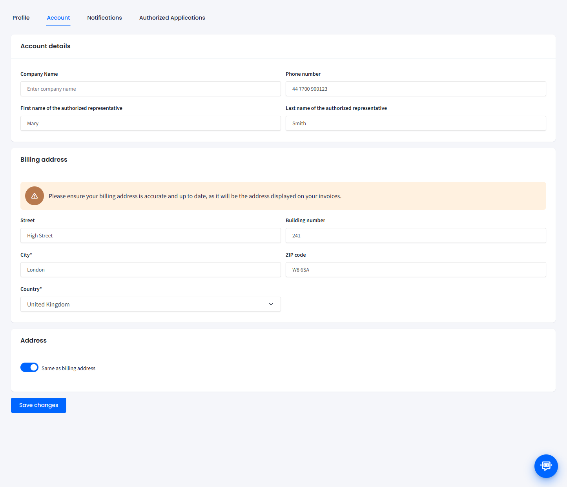Edit the representative first name field

tap(151, 123)
